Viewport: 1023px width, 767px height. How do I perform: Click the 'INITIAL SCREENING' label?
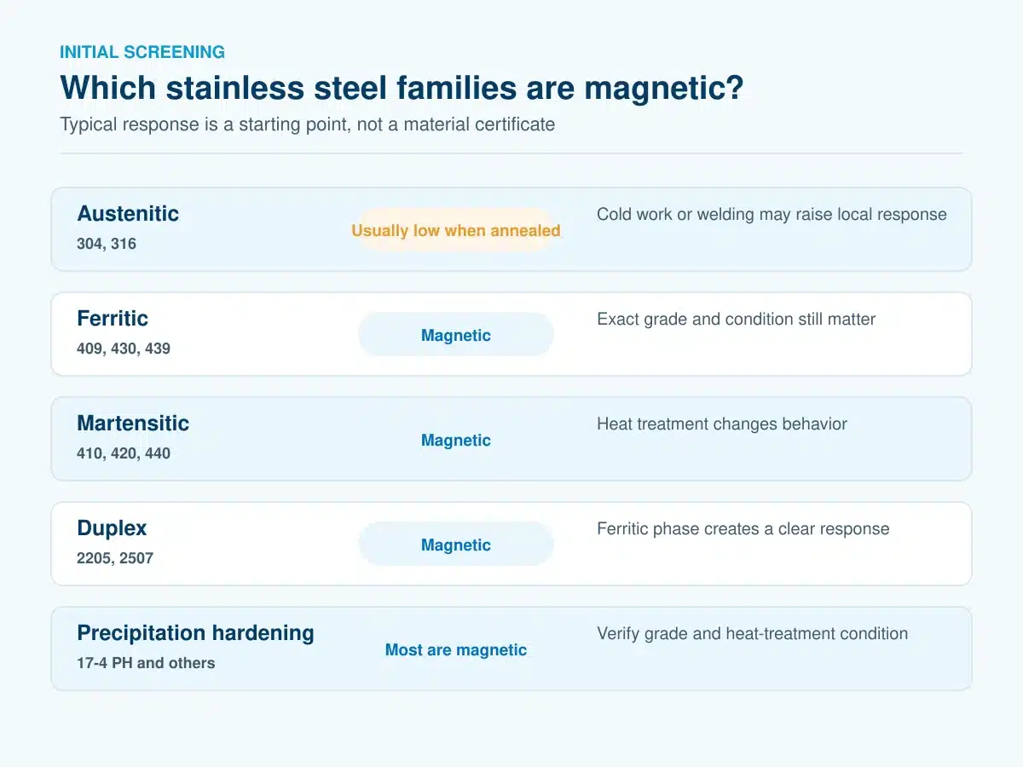[x=142, y=52]
